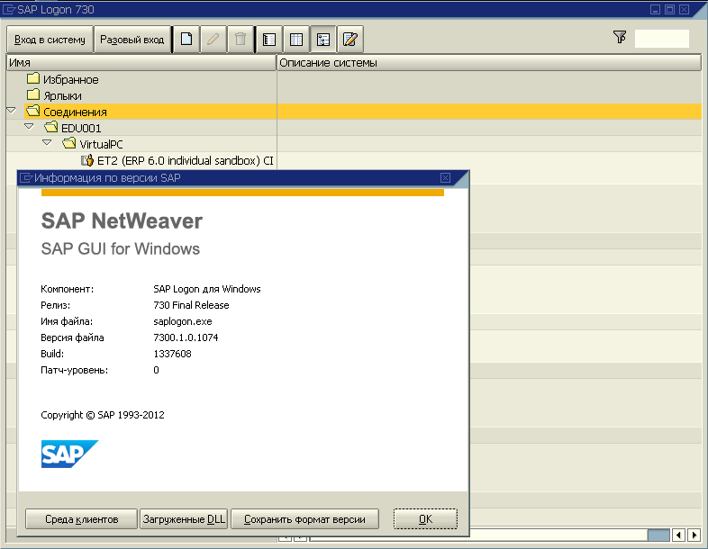Click the file name 'saplogon.exe'
The height and width of the screenshot is (549, 708).
pyautogui.click(x=183, y=321)
